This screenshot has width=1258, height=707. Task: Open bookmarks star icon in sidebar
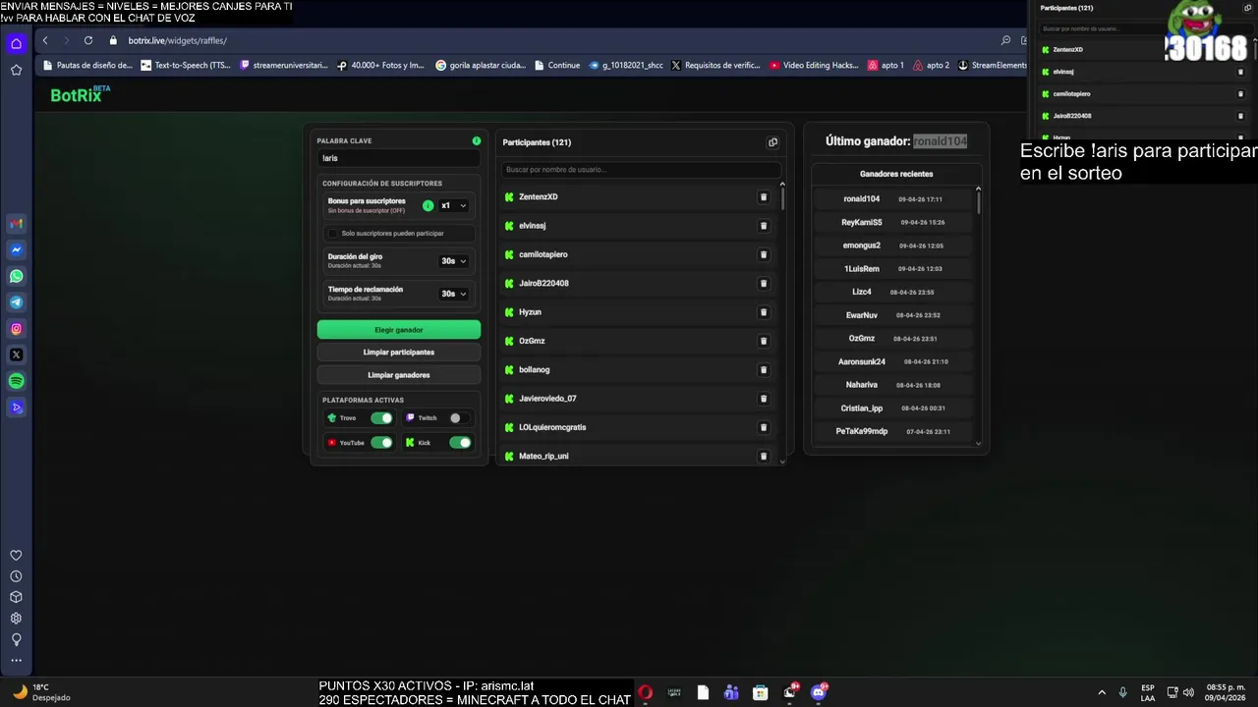[16, 70]
